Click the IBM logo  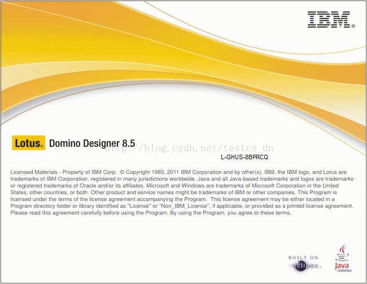331,20
